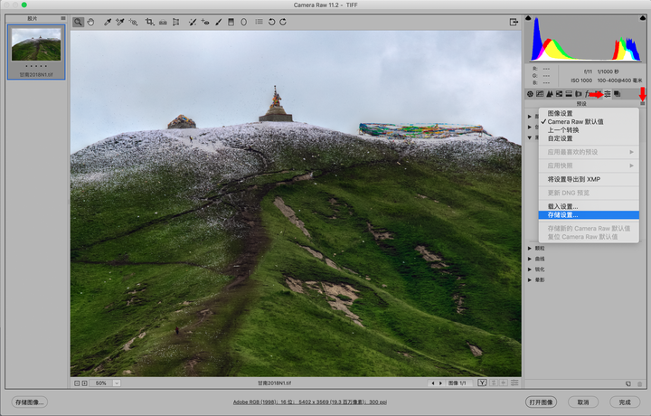
Task: Open the preview preferences sliders icon
Action: [x=514, y=383]
